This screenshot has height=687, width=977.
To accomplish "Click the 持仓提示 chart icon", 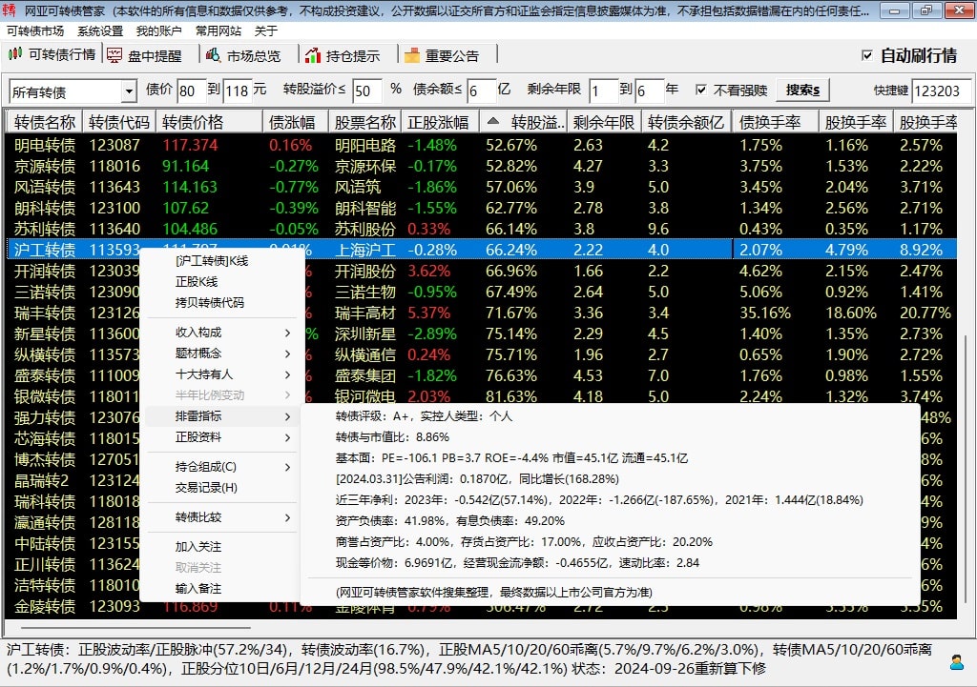I will pos(312,54).
